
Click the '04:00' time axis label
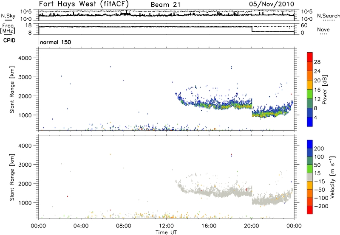click(81, 226)
